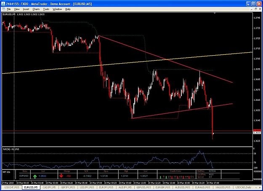Click the Low value 1.3627 in panel
Image resolution: width=263 pixels, height=191 pixels.
tap(144, 176)
